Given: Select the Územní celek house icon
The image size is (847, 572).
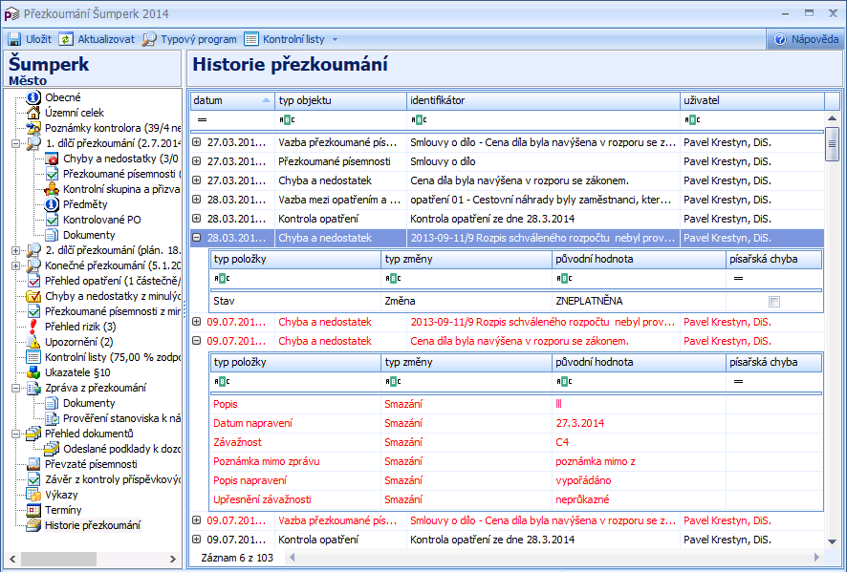Looking at the screenshot, I should [x=33, y=113].
